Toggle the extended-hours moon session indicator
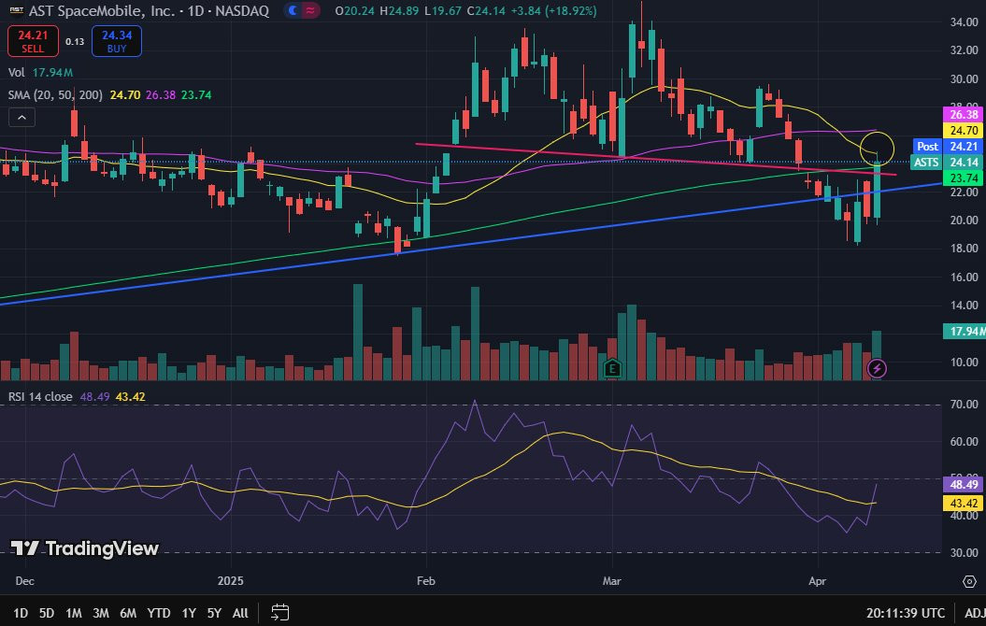The width and height of the screenshot is (986, 626). pos(293,10)
